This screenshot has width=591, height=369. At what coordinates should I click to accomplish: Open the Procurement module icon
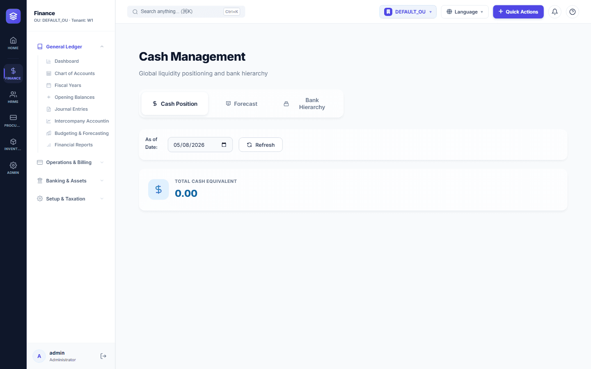pyautogui.click(x=13, y=121)
